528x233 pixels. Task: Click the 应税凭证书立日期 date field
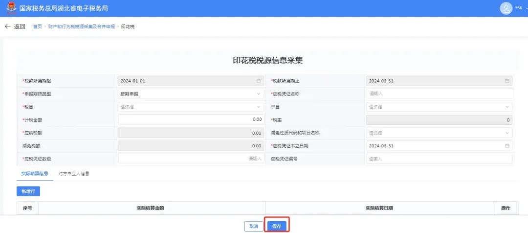(x=439, y=146)
